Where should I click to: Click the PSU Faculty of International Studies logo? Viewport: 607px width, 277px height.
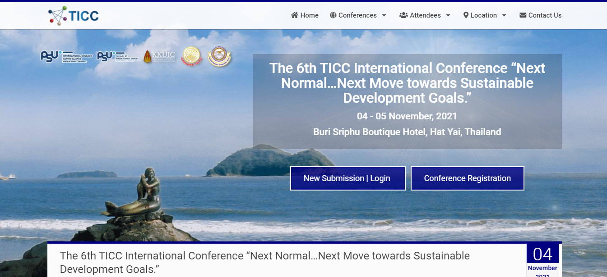pos(118,57)
